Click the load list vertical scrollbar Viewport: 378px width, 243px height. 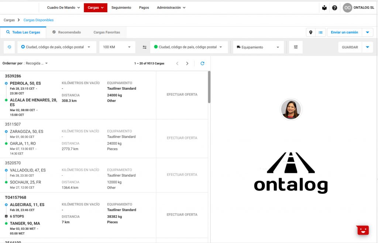(209, 87)
